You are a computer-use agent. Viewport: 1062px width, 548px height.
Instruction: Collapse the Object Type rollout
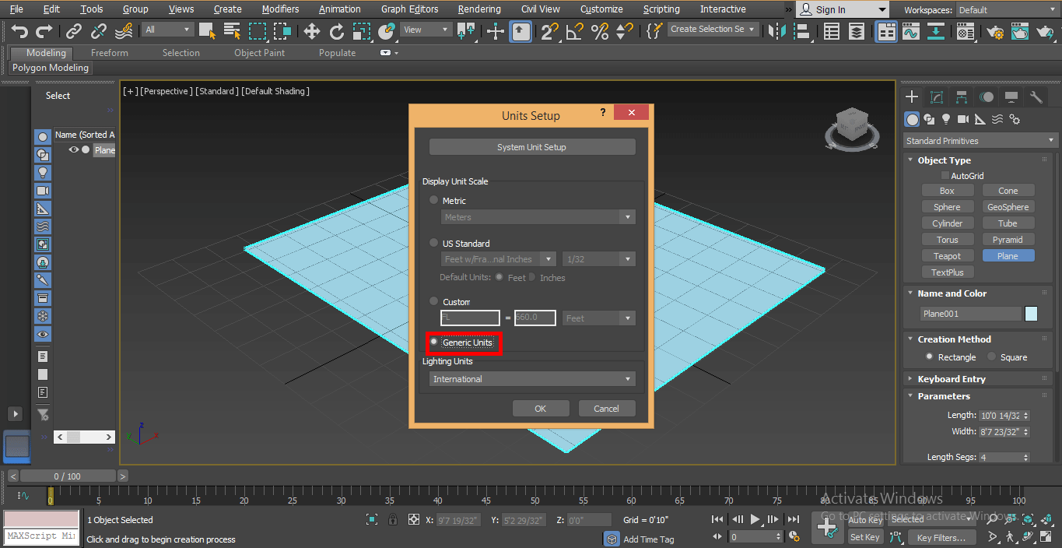[x=944, y=160]
